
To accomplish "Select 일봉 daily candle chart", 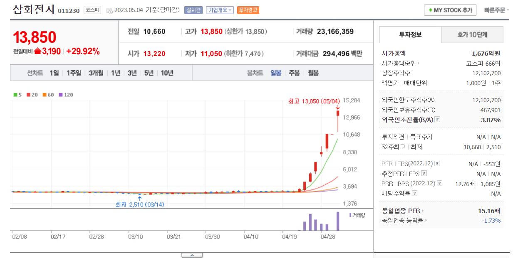I will pos(276,73).
